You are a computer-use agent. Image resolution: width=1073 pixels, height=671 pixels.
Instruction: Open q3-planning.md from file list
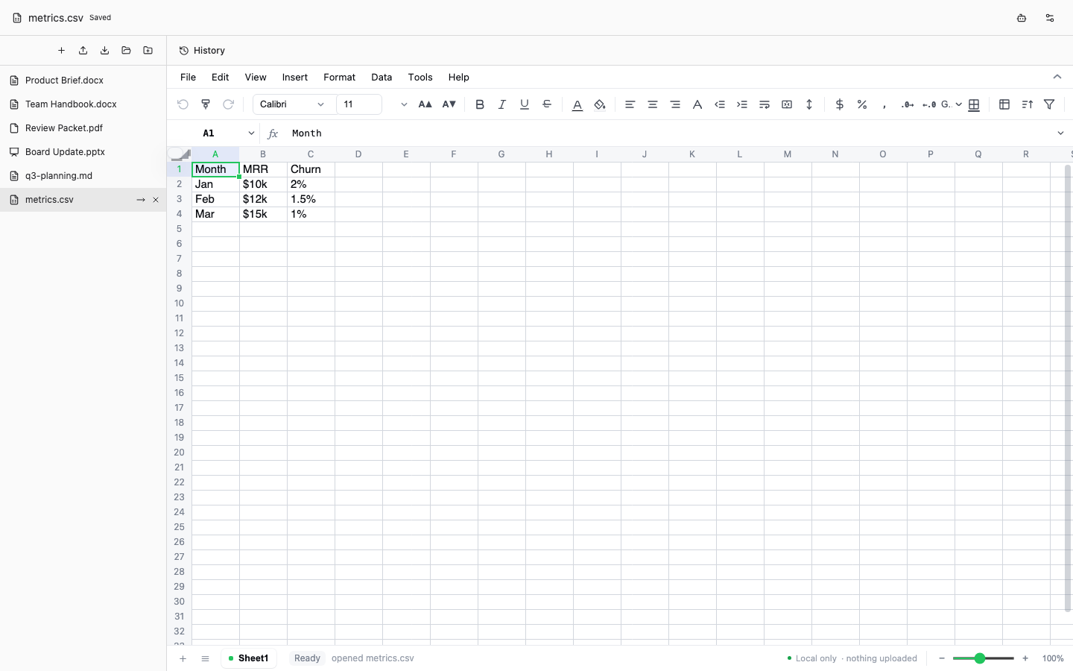point(83,176)
